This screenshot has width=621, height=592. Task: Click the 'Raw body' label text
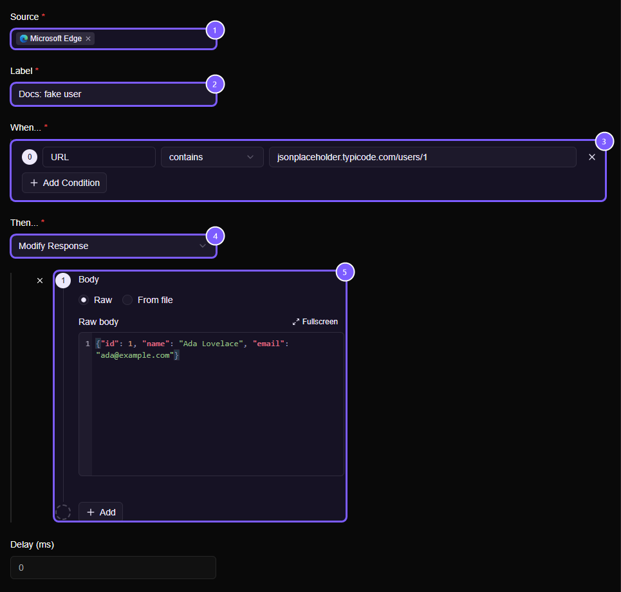(98, 322)
